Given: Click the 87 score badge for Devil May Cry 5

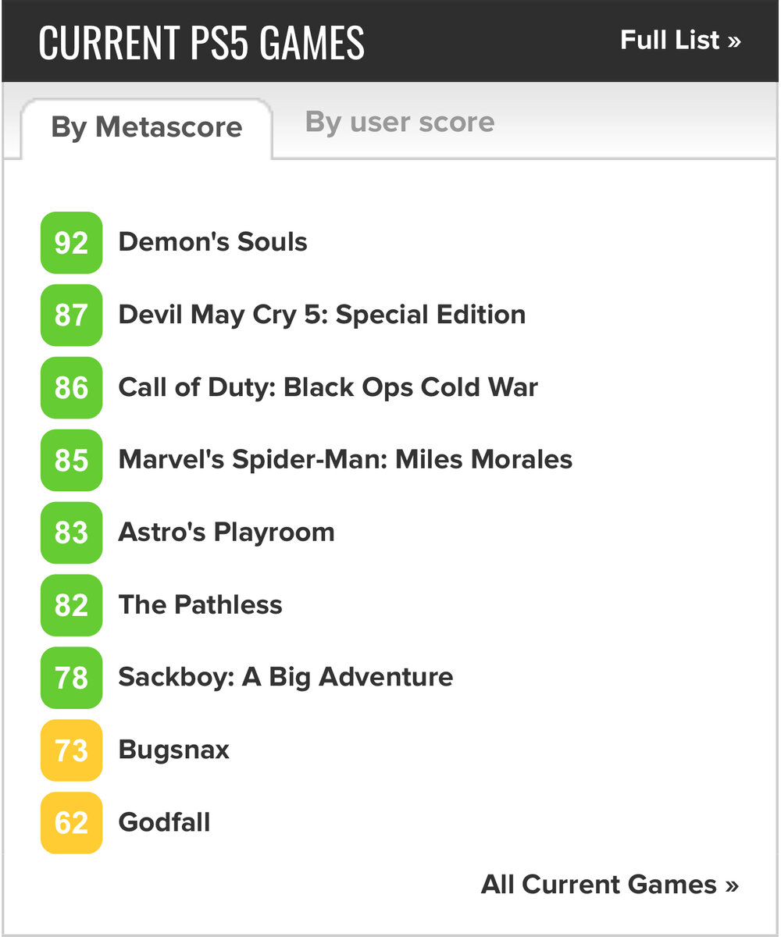Looking at the screenshot, I should [71, 315].
